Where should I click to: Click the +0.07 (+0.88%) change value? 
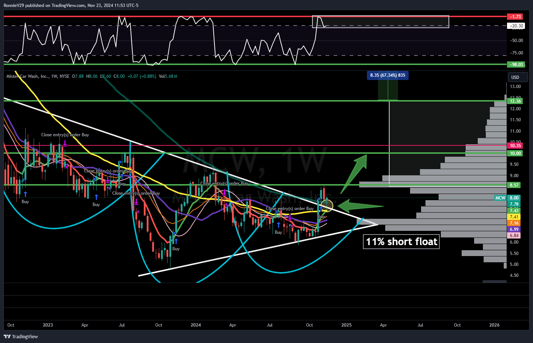(x=142, y=76)
